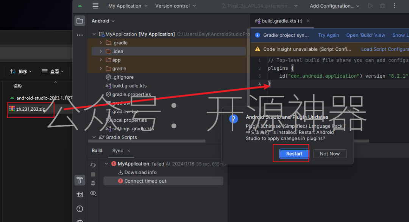The image size is (409, 222).
Task: Select the Connect timed out error entry
Action: click(x=163, y=181)
